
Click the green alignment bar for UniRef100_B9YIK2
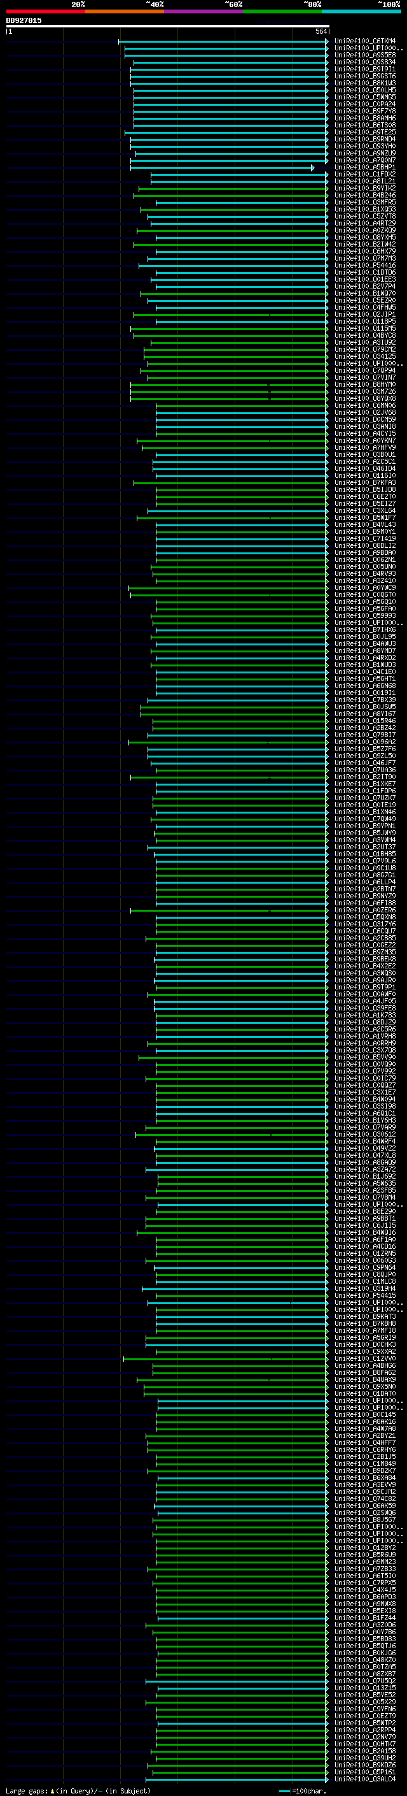coord(233,188)
